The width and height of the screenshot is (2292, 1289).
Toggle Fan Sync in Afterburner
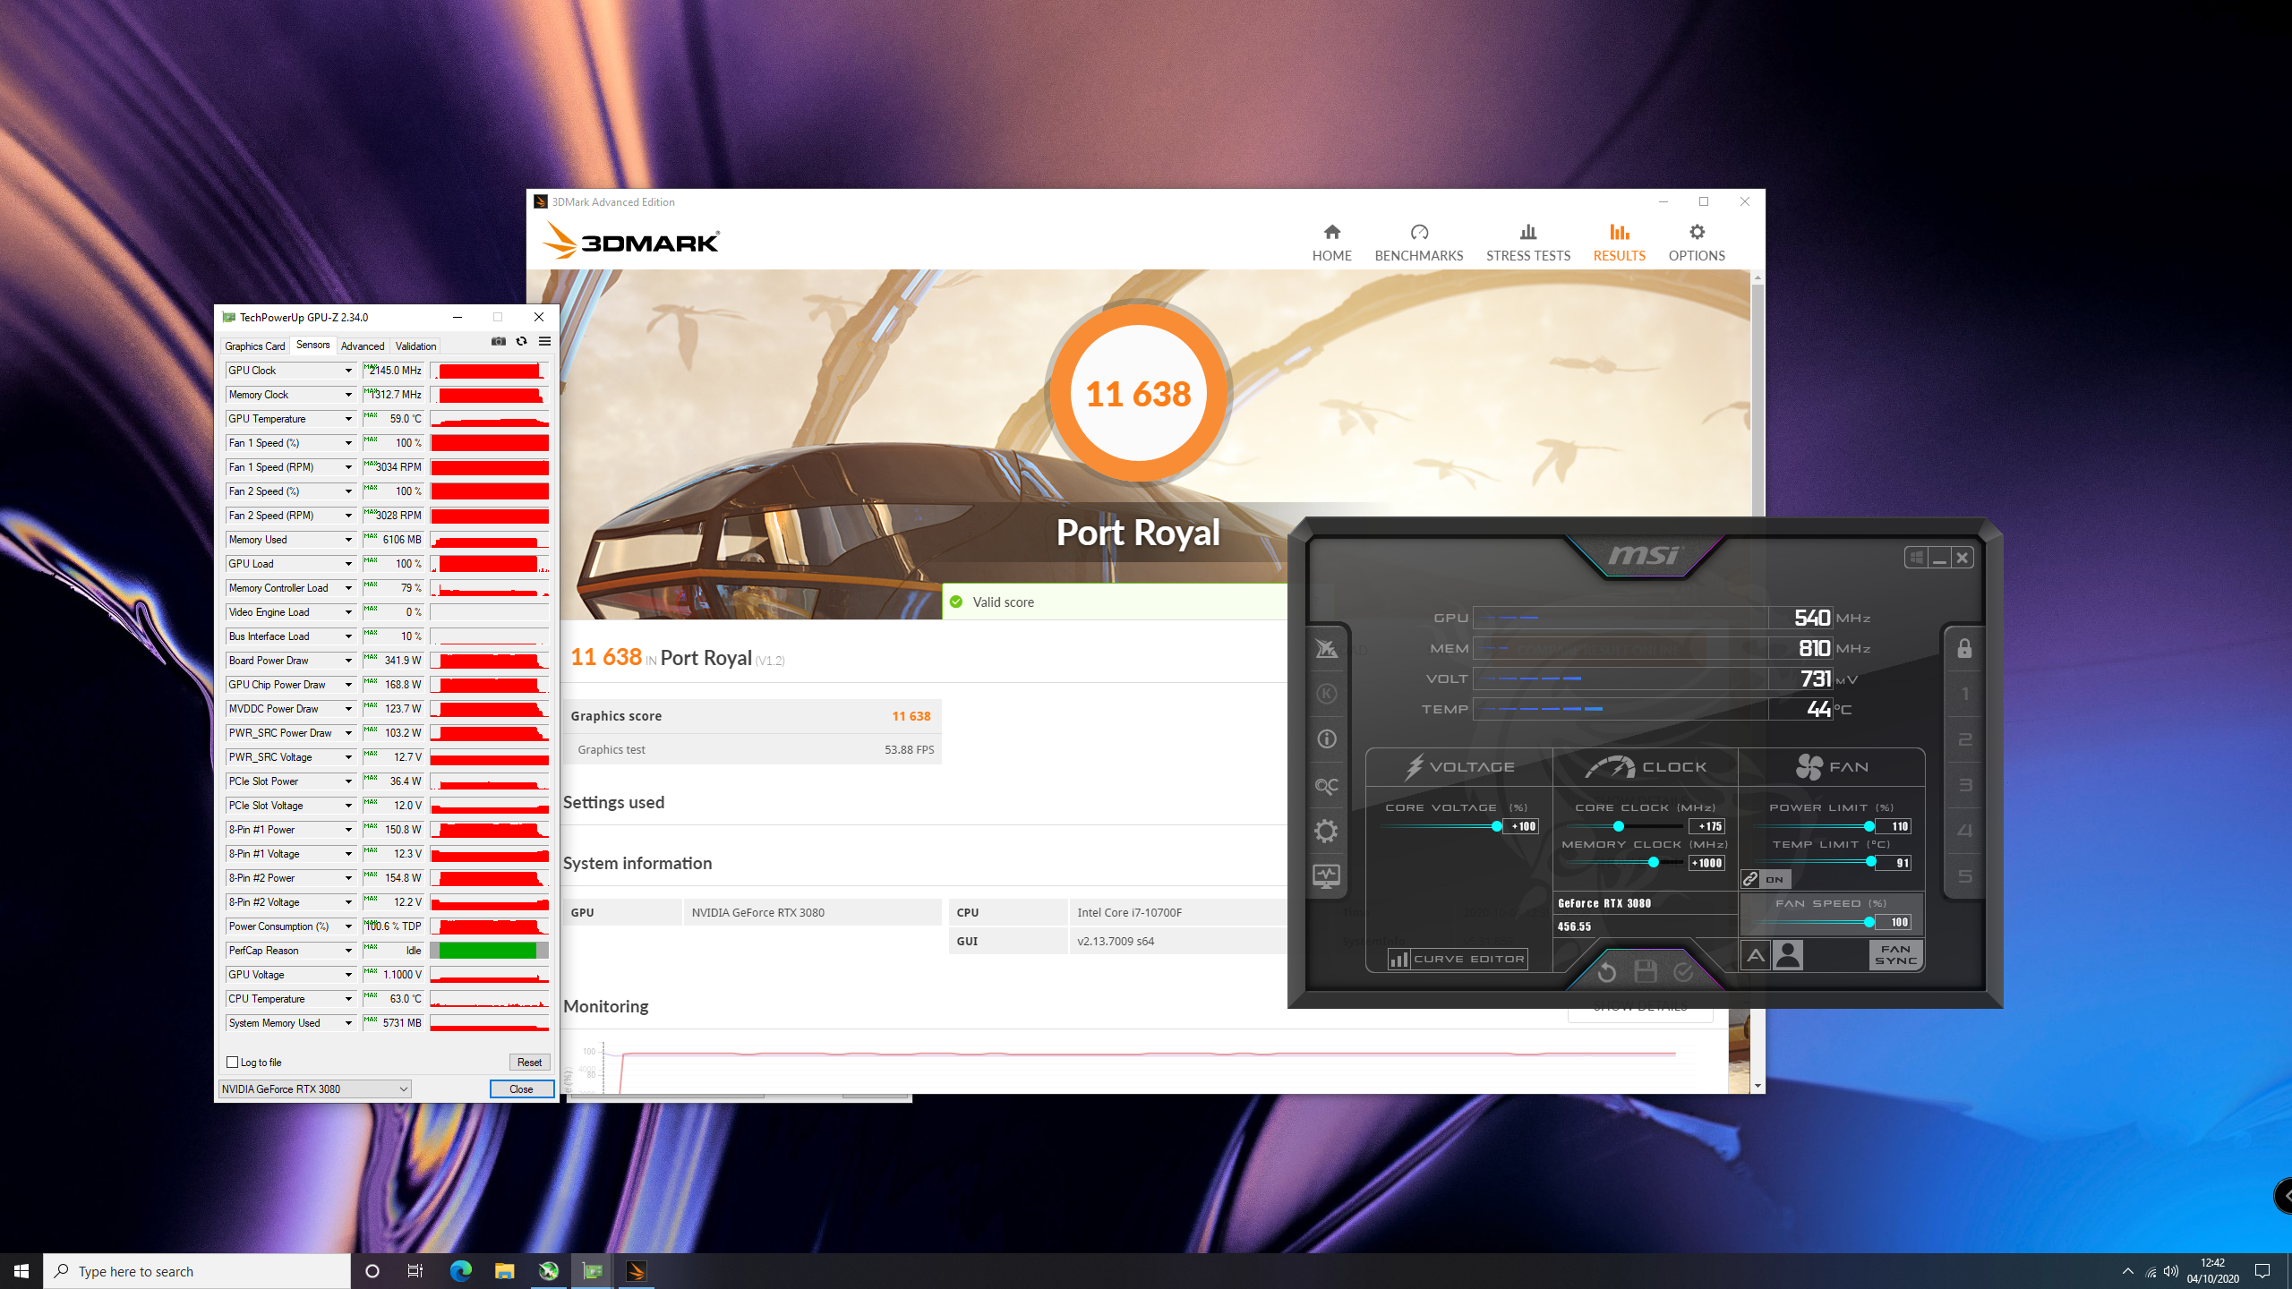point(1895,955)
